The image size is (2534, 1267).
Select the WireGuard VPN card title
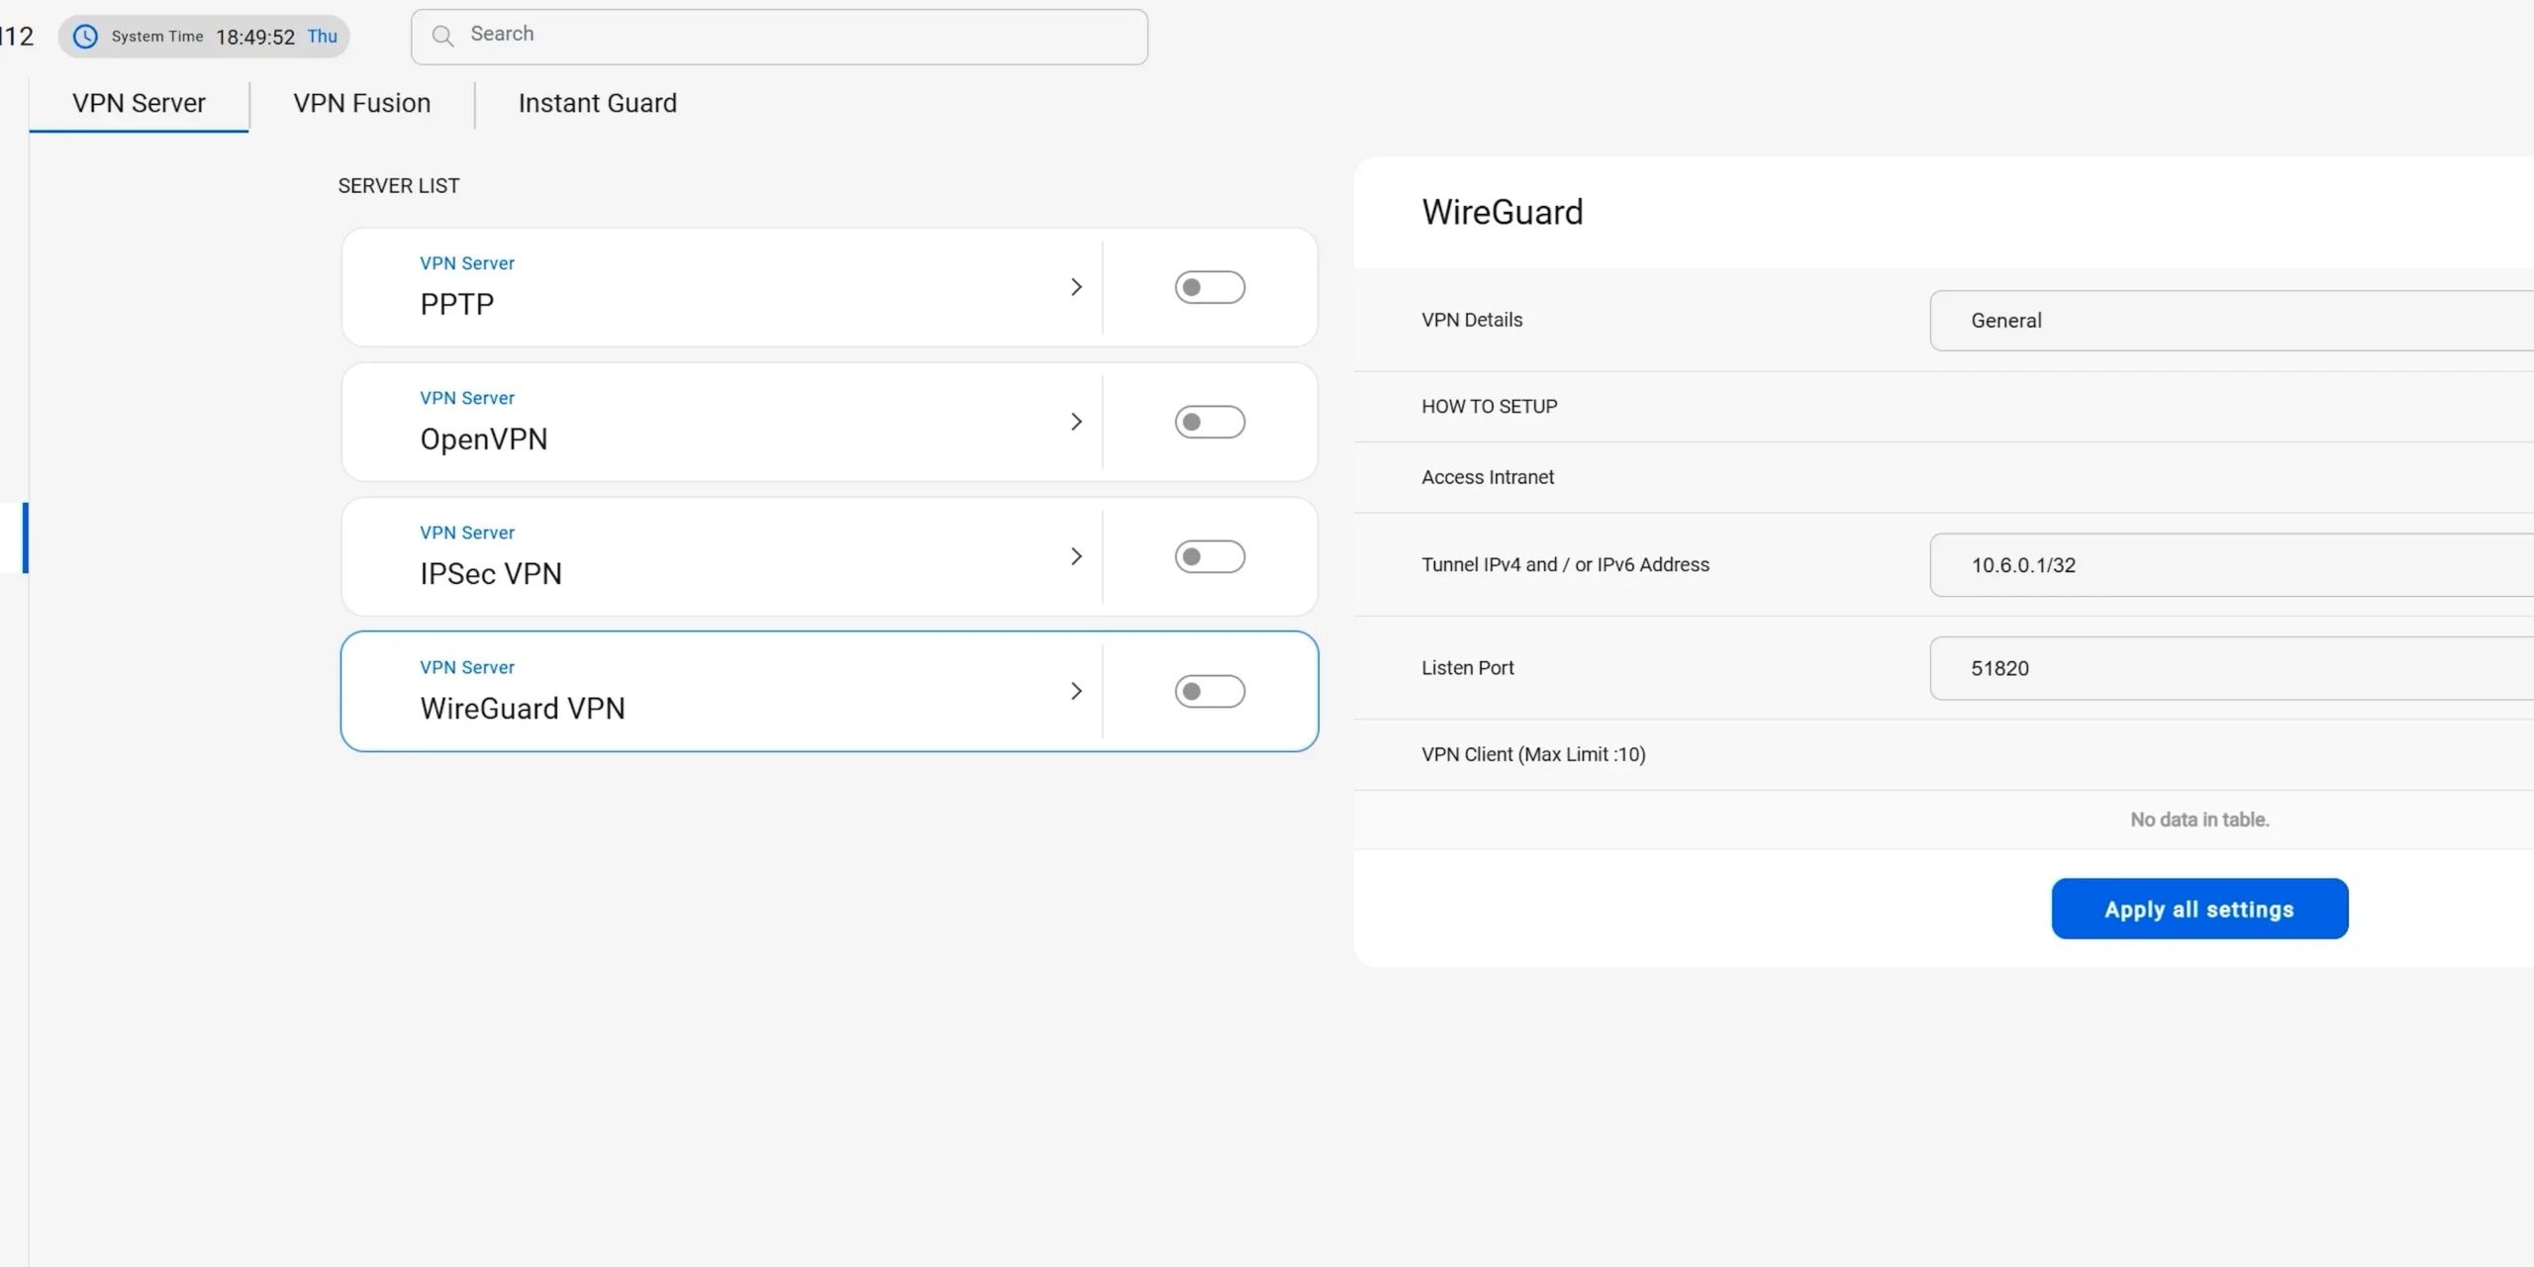click(523, 708)
